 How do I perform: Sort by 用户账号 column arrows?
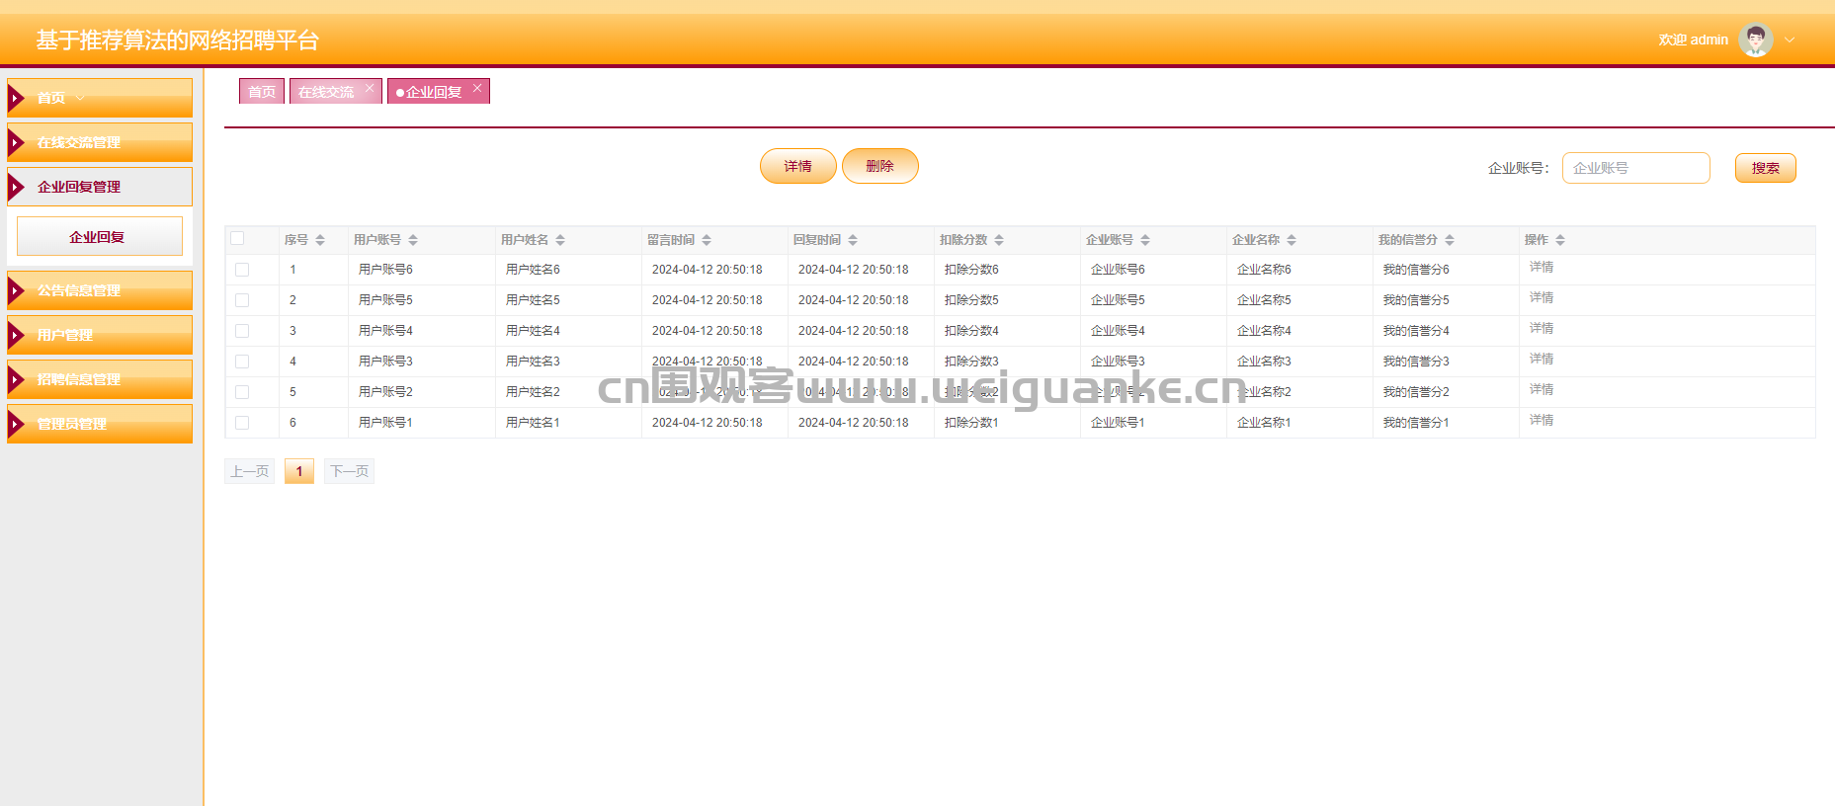pos(413,240)
